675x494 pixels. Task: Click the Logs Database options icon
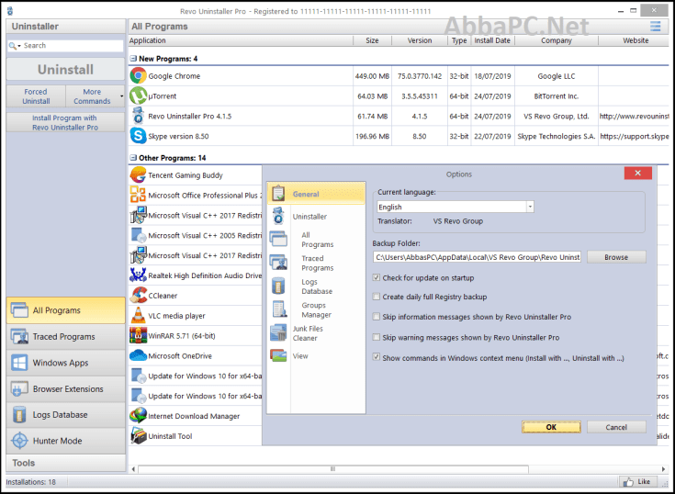point(278,286)
